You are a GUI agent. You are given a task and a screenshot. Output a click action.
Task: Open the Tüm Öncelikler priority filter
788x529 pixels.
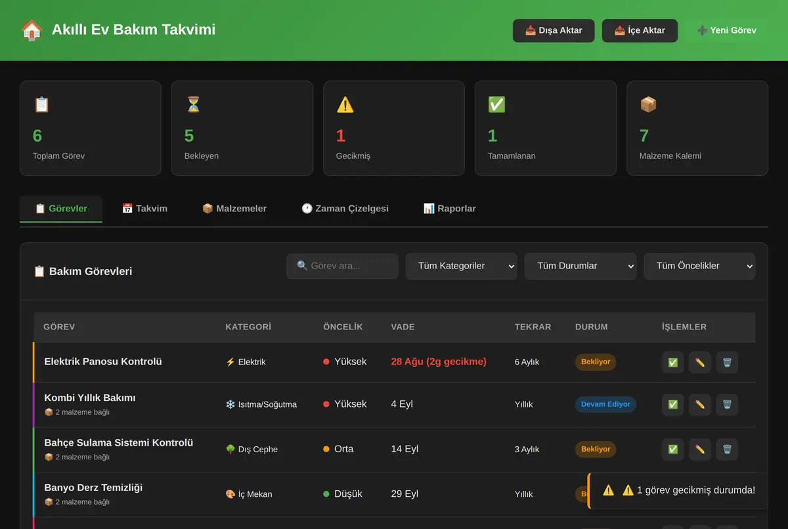point(699,266)
